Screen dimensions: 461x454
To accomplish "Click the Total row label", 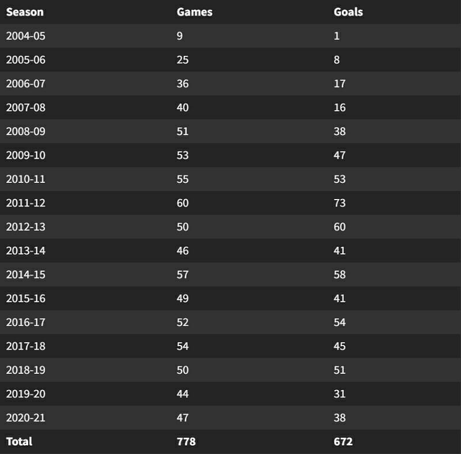I will 19,442.
